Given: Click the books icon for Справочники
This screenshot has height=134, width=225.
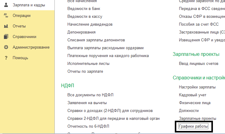Looking at the screenshot, I should coord(6,37).
